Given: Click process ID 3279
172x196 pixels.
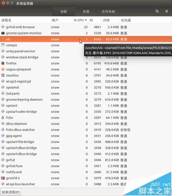Looking at the screenshot, I should tap(97, 100).
